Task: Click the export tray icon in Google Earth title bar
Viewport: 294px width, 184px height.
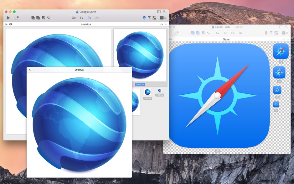Action: coord(164,12)
